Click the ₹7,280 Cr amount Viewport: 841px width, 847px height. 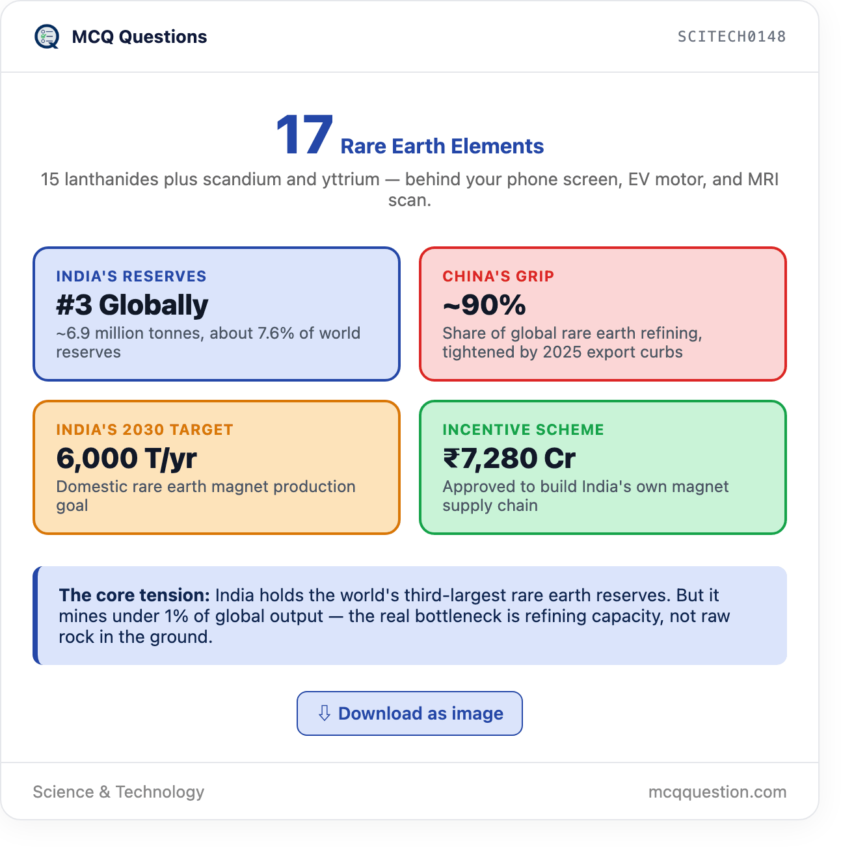[x=509, y=458]
